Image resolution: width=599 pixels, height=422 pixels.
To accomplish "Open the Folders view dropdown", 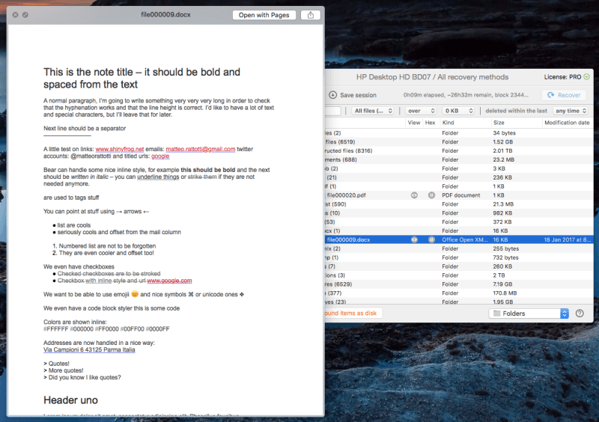I will [x=529, y=314].
